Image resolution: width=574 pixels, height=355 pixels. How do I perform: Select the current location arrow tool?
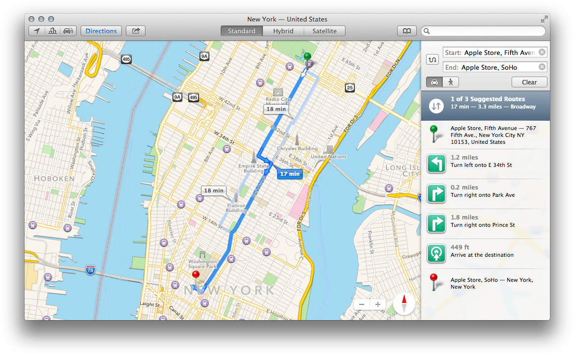pyautogui.click(x=37, y=30)
